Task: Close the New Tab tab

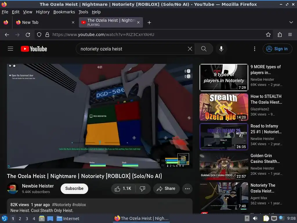Action: pyautogui.click(x=73, y=22)
